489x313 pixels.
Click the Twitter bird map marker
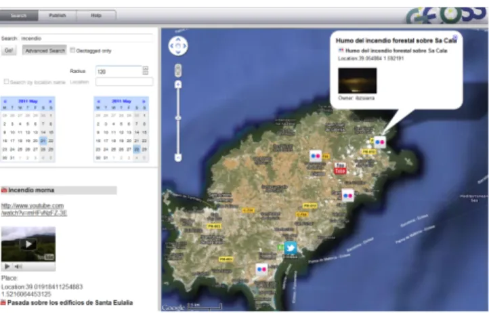tap(291, 248)
